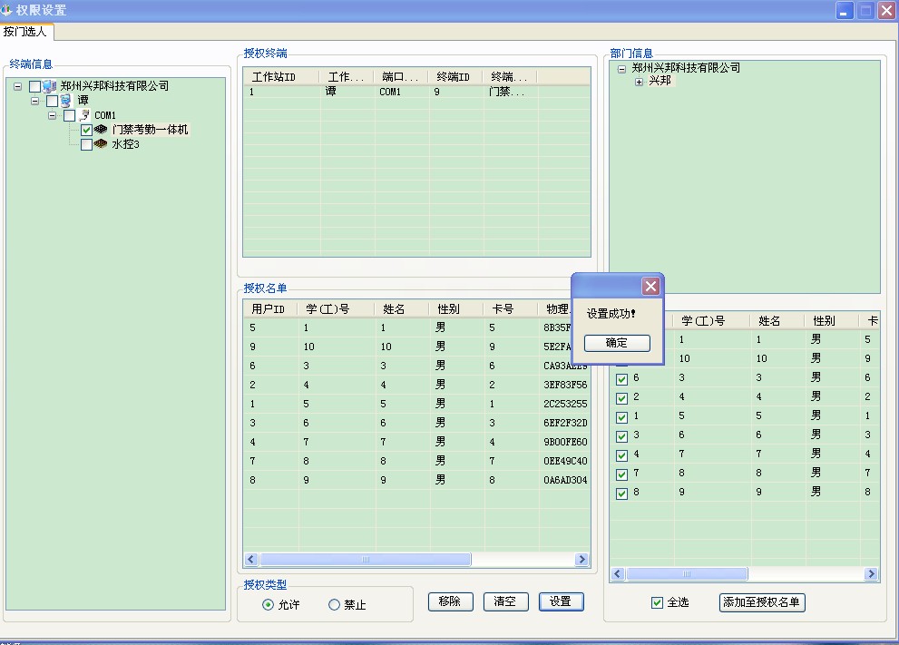Click the 移除 button
The height and width of the screenshot is (645, 899).
pos(450,601)
